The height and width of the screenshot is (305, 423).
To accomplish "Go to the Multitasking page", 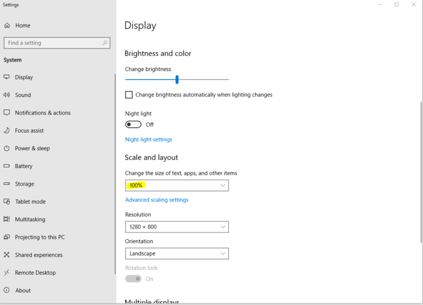I will pos(30,219).
